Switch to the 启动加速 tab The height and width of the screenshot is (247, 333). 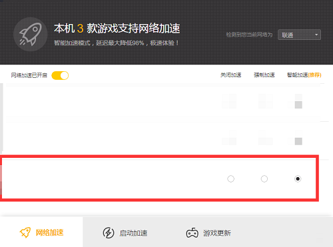(x=125, y=233)
